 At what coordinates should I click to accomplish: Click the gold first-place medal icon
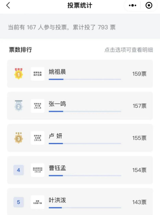19,74
